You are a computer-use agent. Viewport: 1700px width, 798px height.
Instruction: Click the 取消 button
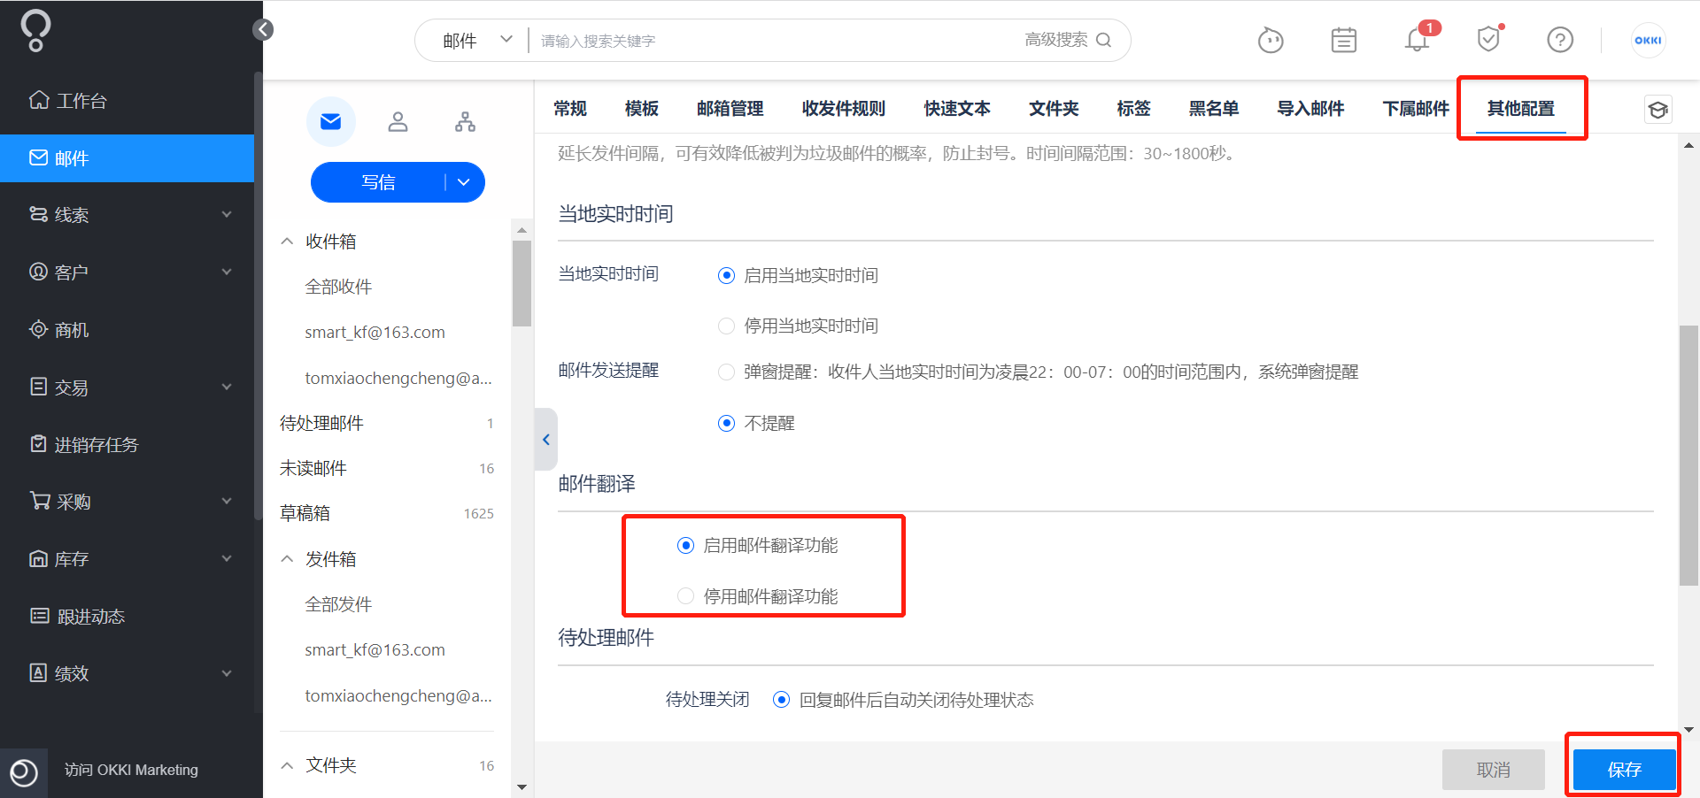[1494, 770]
